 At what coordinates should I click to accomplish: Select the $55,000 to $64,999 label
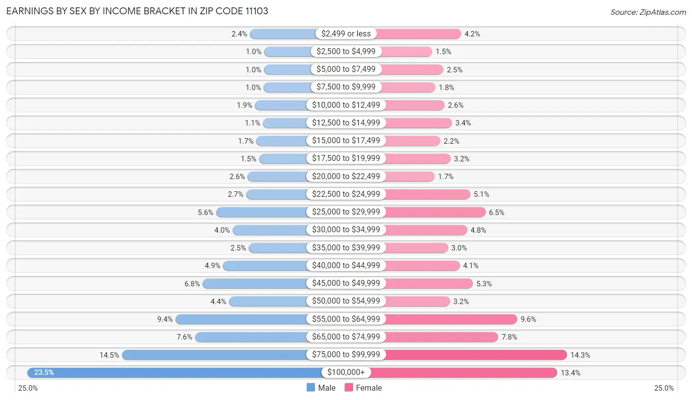pyautogui.click(x=346, y=319)
